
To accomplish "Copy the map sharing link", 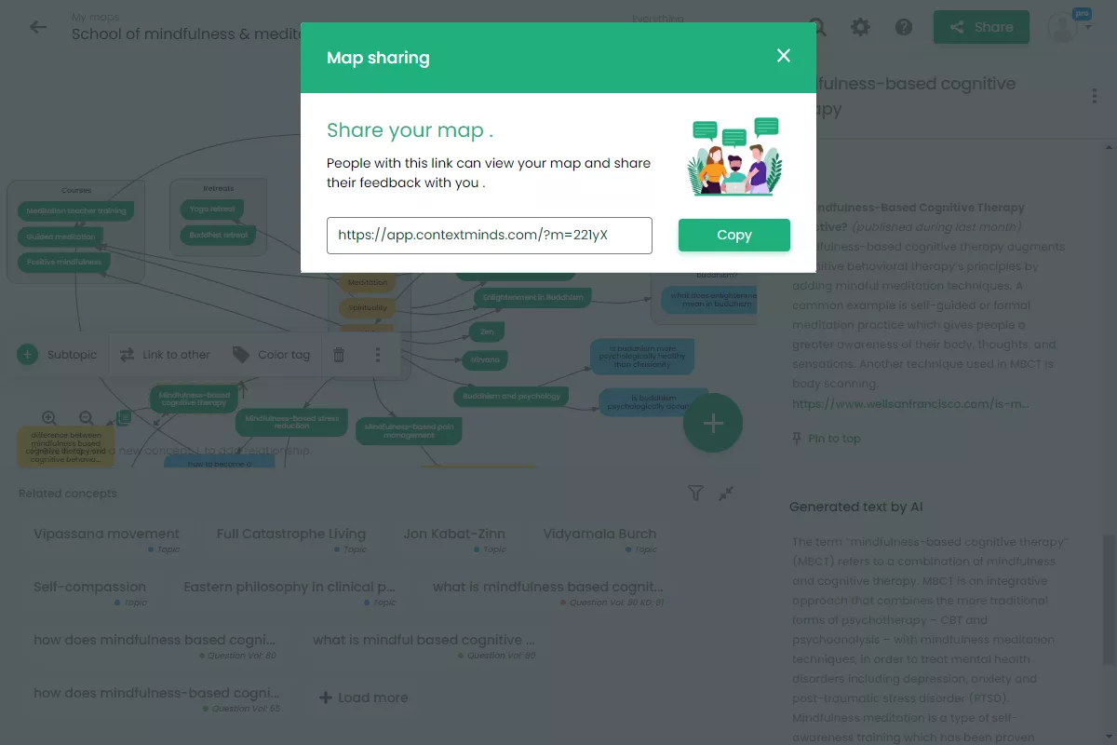I will pyautogui.click(x=733, y=236).
